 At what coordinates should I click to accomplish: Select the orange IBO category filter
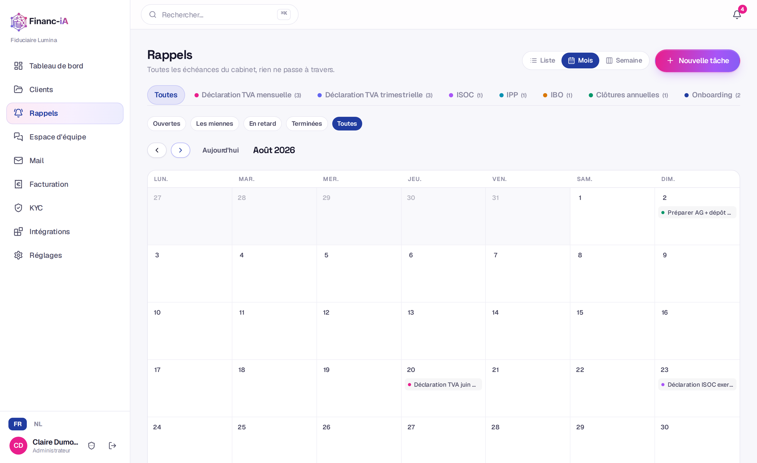[557, 95]
